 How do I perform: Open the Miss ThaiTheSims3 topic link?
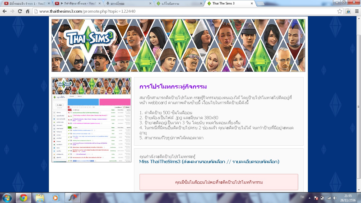[x=209, y=162]
